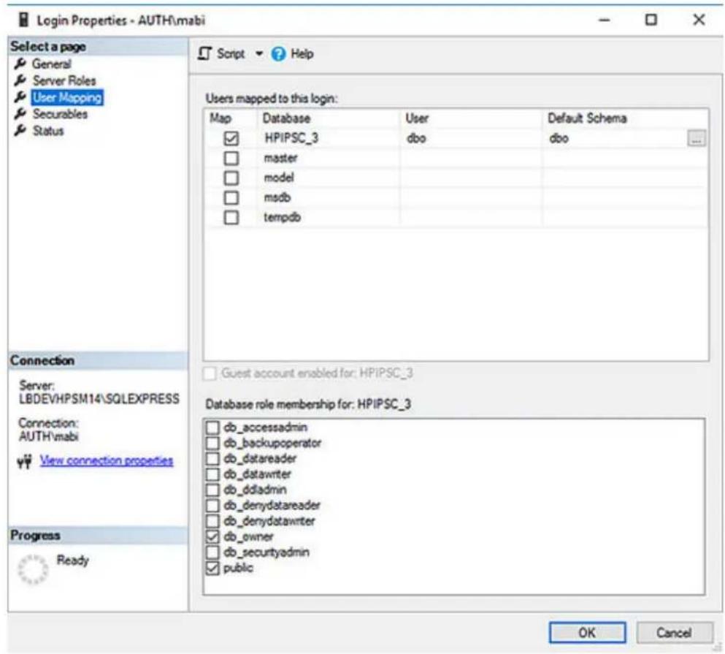This screenshot has width=725, height=654.
Task: Enable the db_denydatawriter role
Action: [212, 521]
